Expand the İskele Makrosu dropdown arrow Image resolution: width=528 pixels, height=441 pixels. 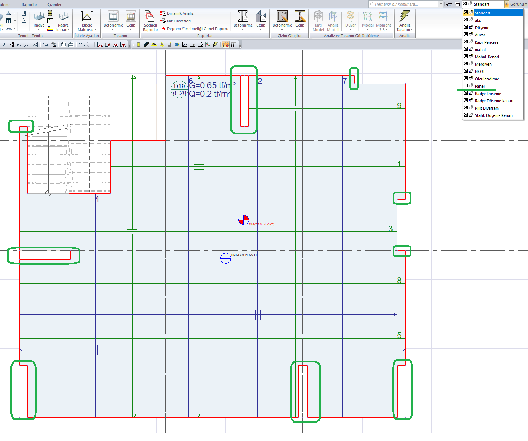pos(95,30)
